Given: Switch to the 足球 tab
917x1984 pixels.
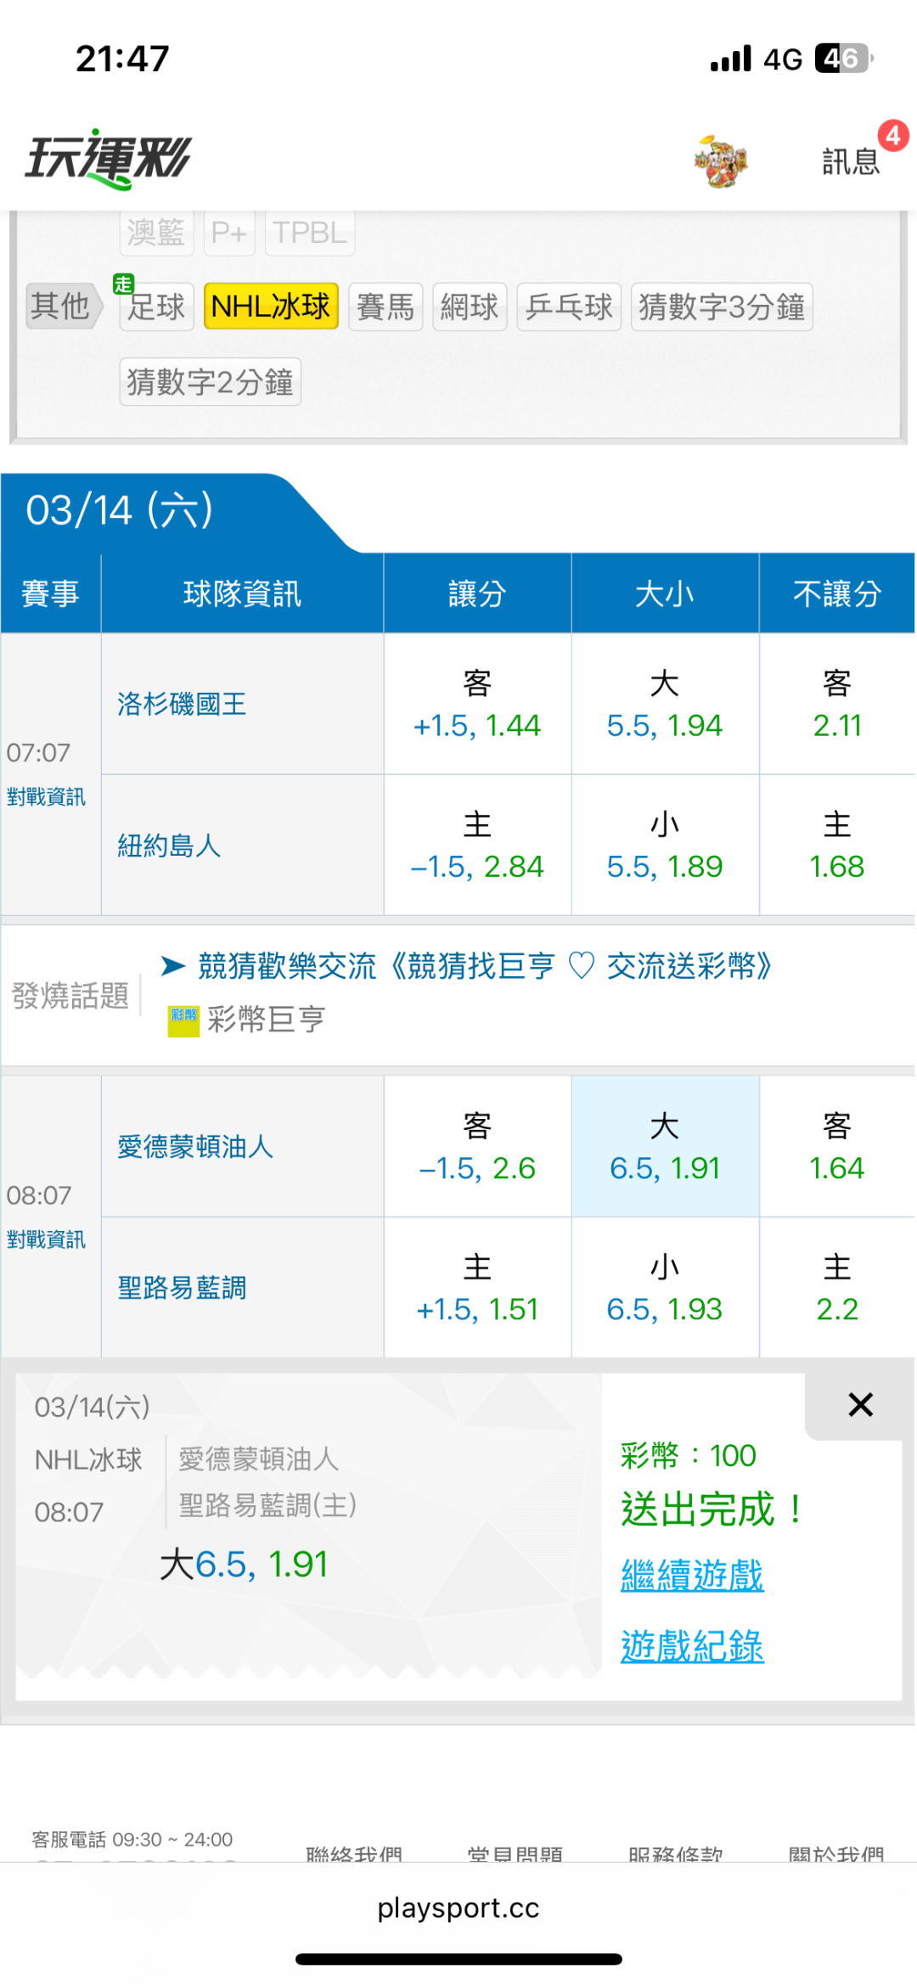Looking at the screenshot, I should click(x=156, y=306).
